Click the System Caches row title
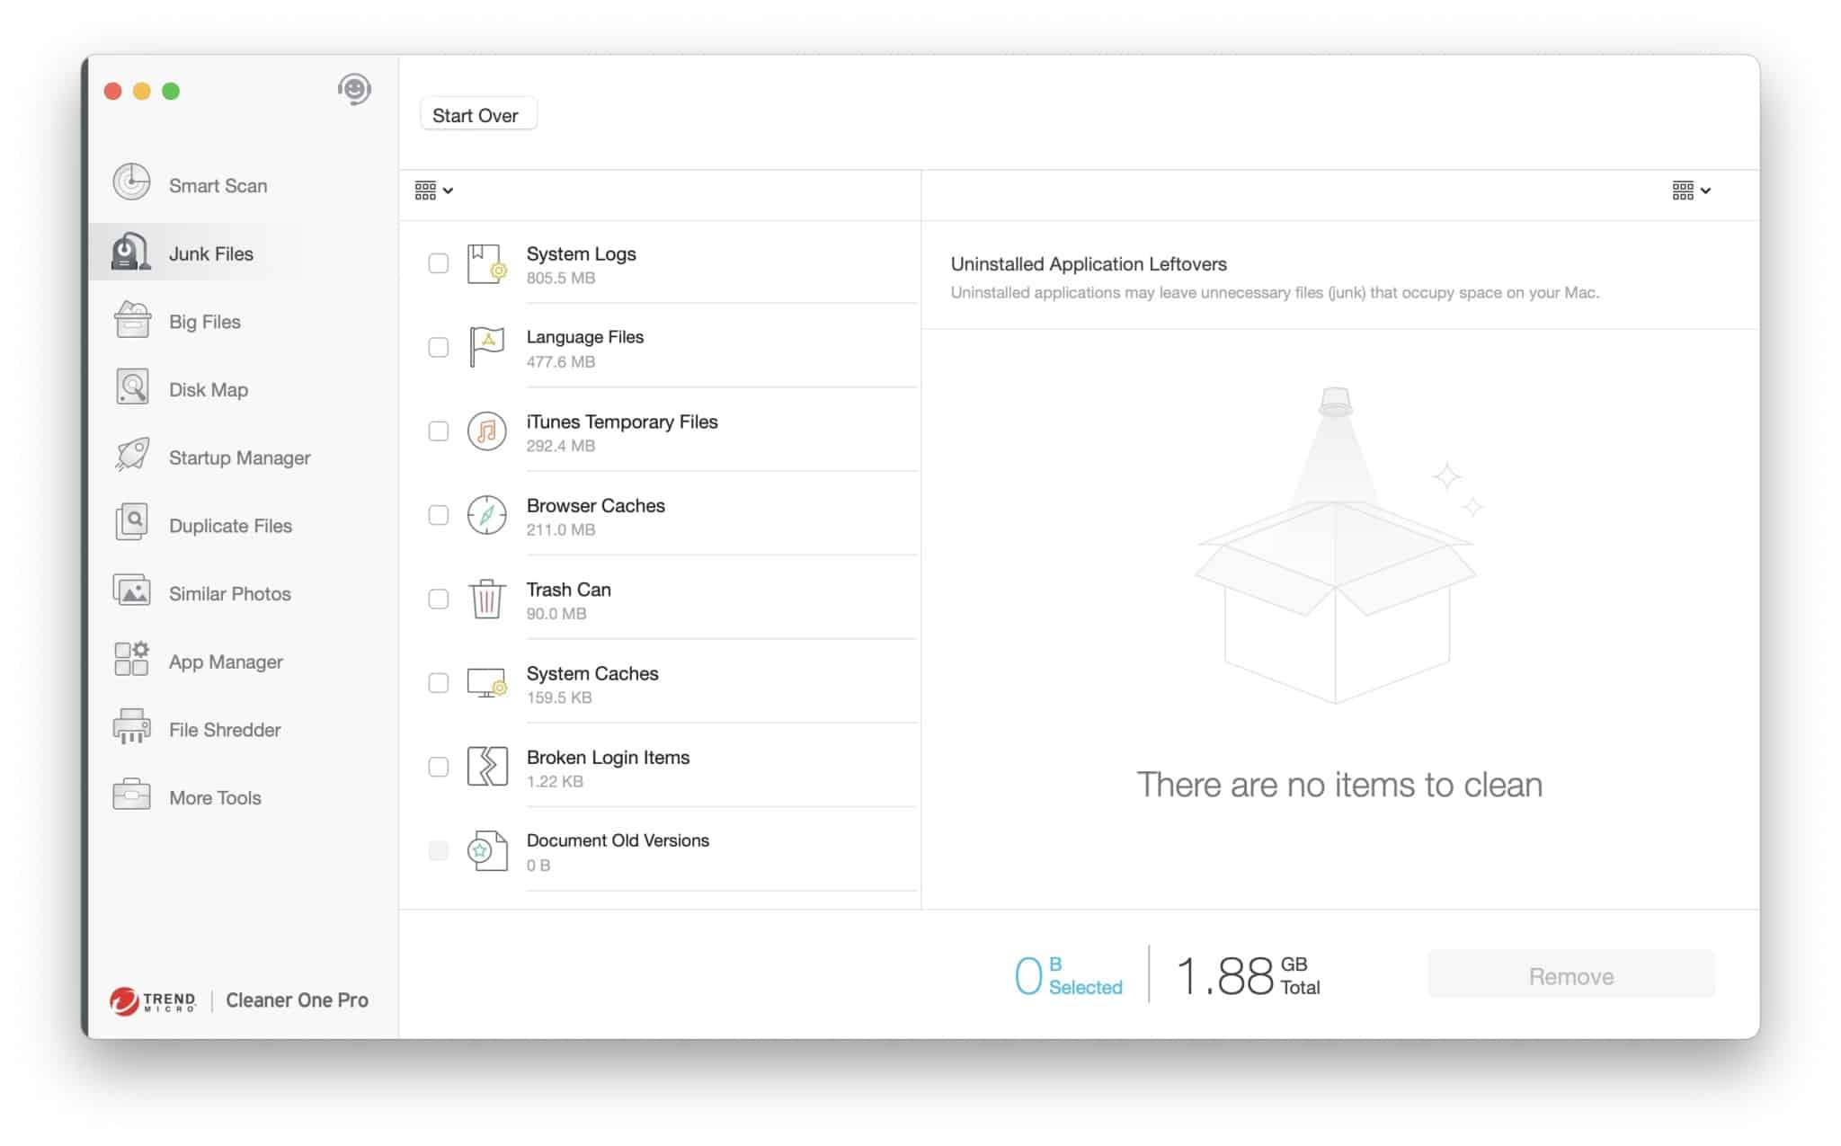 592,673
